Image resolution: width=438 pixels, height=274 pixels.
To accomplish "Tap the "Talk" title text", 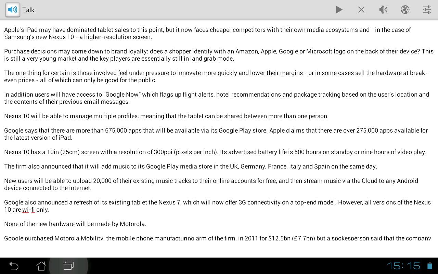I will pyautogui.click(x=28, y=10).
